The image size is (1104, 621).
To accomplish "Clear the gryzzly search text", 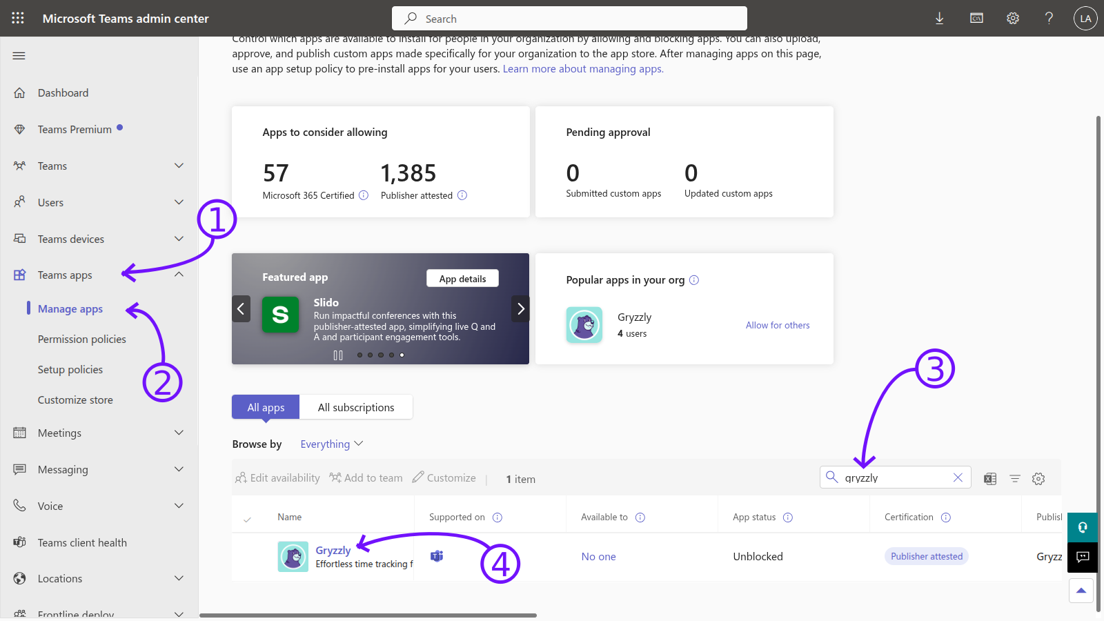I will (x=958, y=477).
